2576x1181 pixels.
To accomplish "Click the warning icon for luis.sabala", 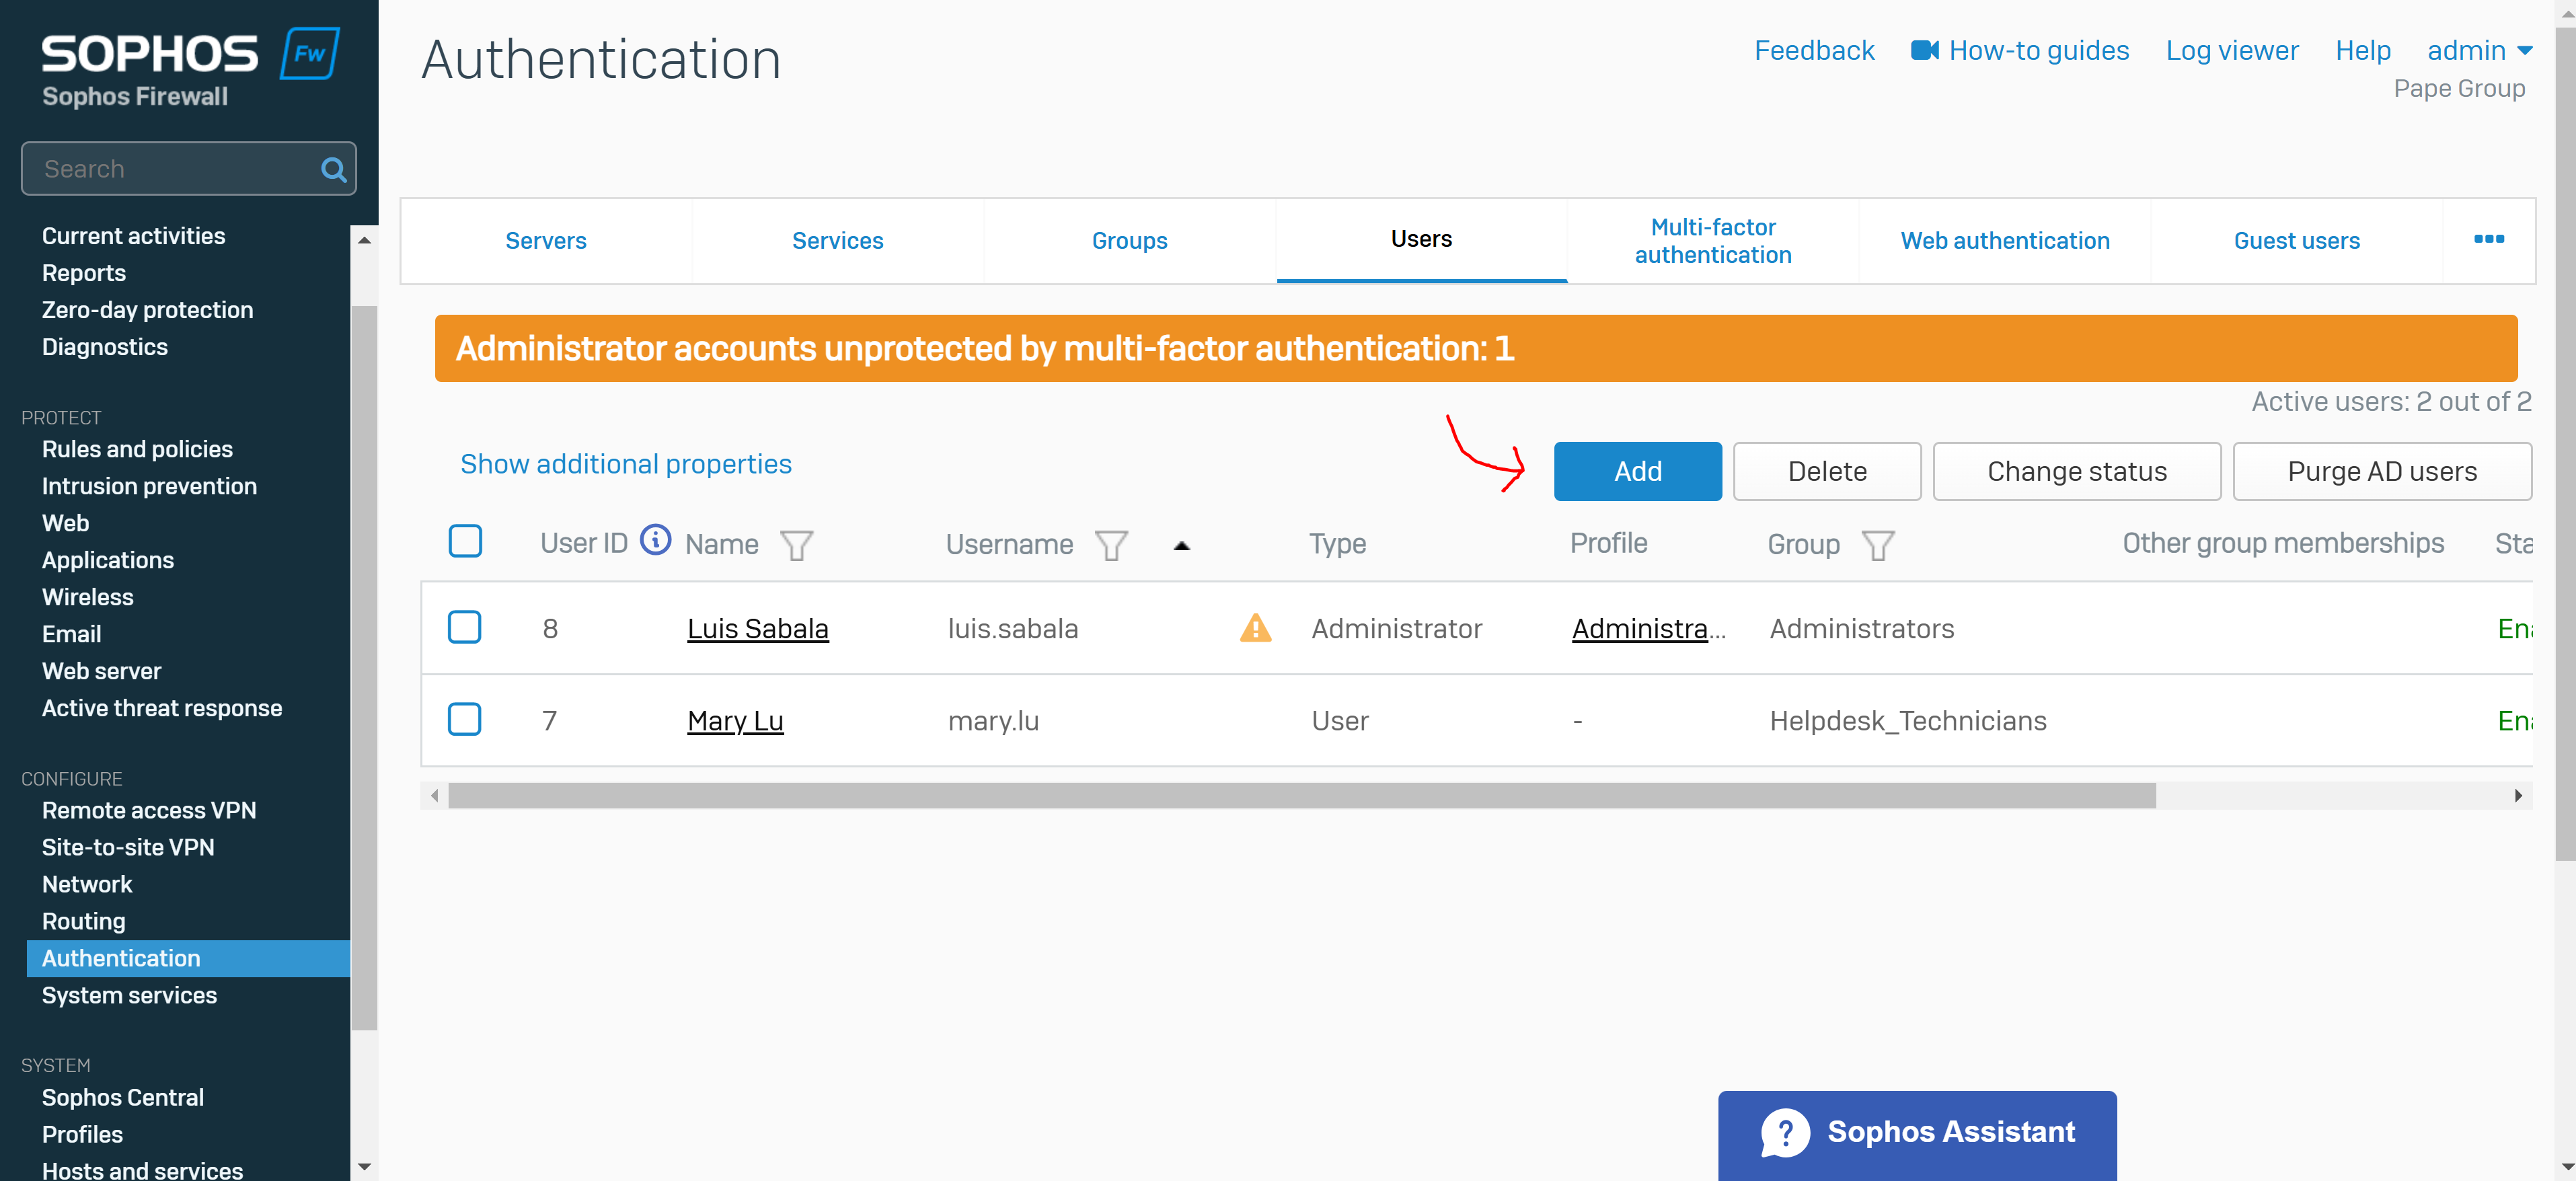I will 1255,628.
